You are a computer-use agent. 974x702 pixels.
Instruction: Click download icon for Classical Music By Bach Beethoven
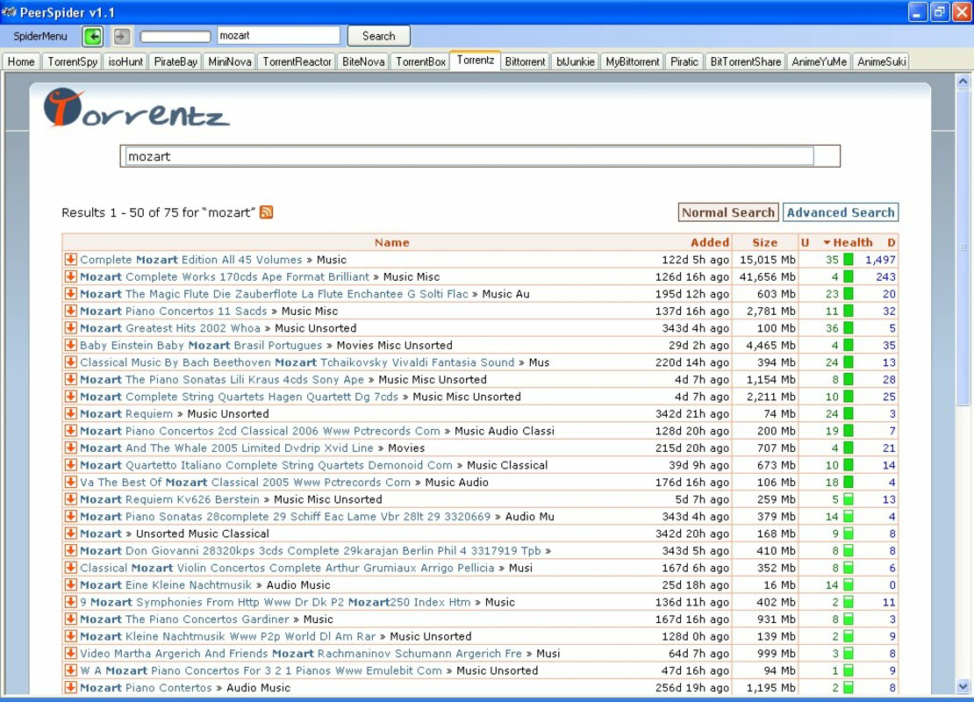point(71,362)
